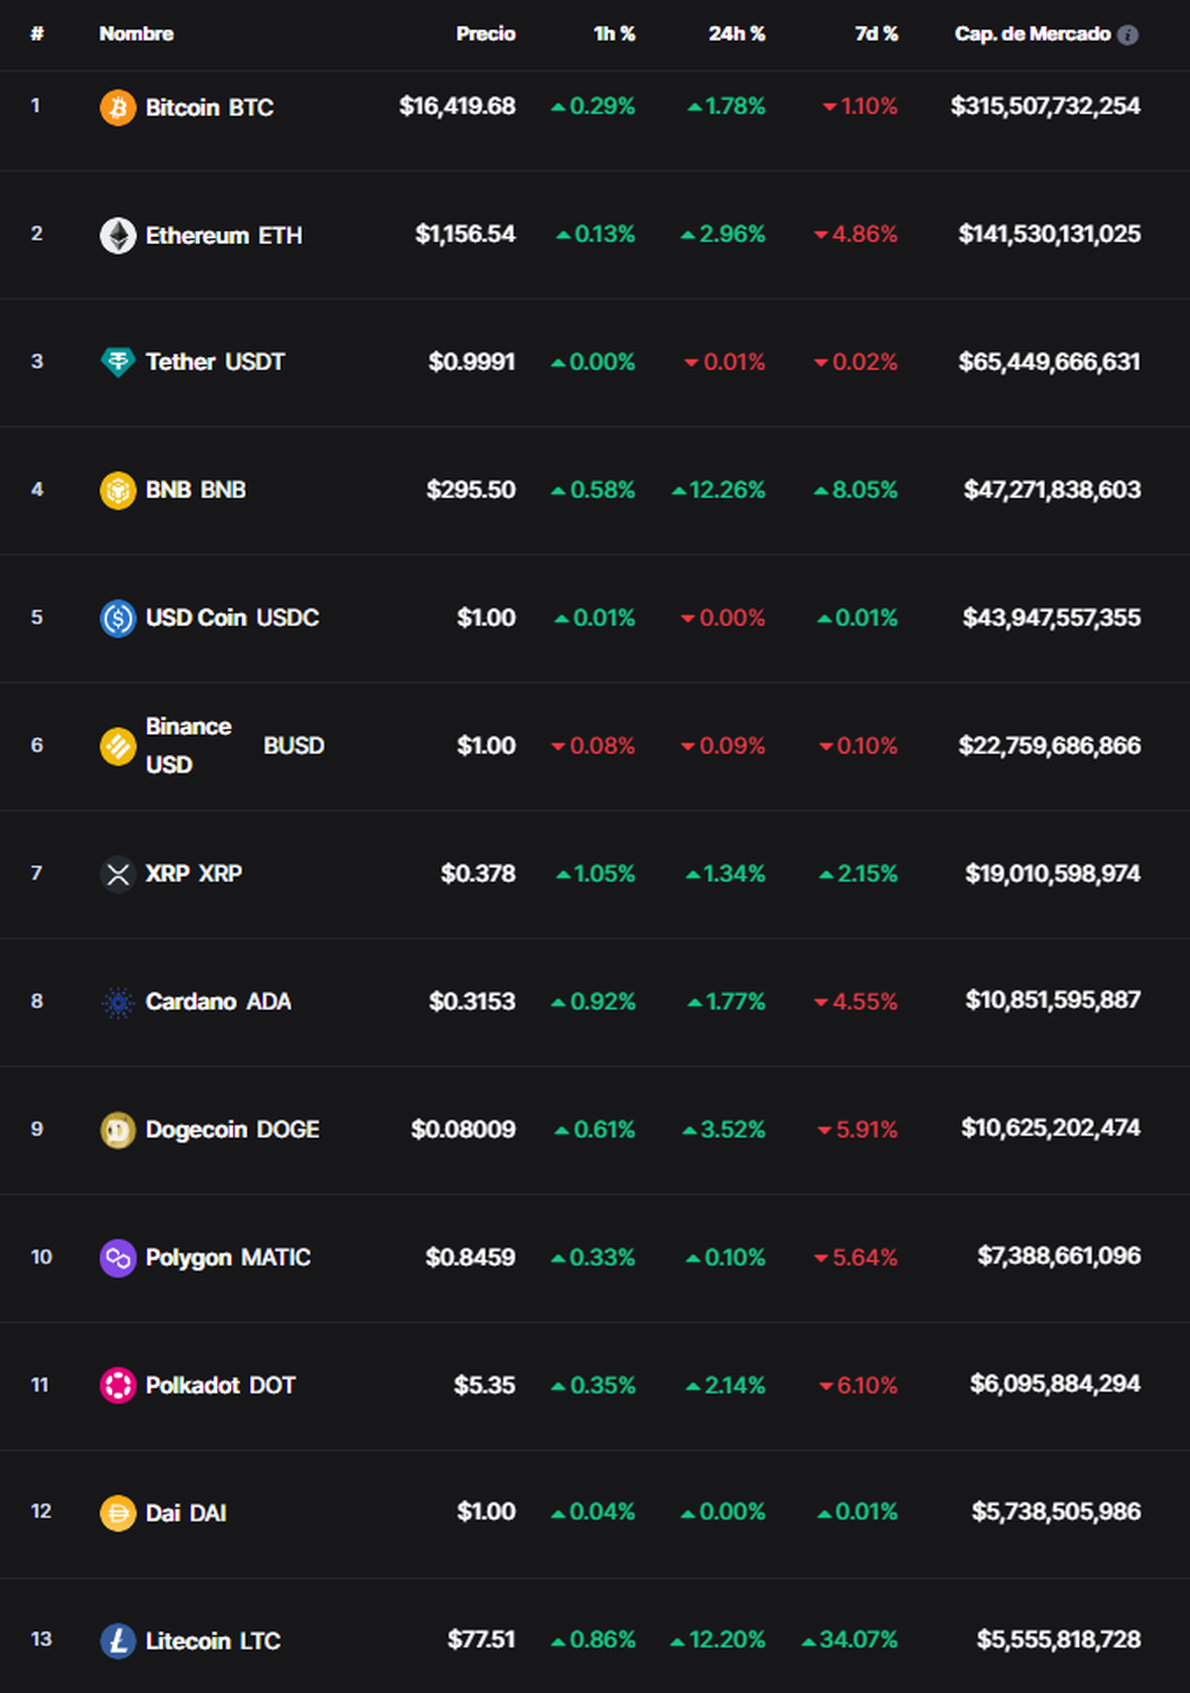Sort the table by Precio

tap(485, 33)
